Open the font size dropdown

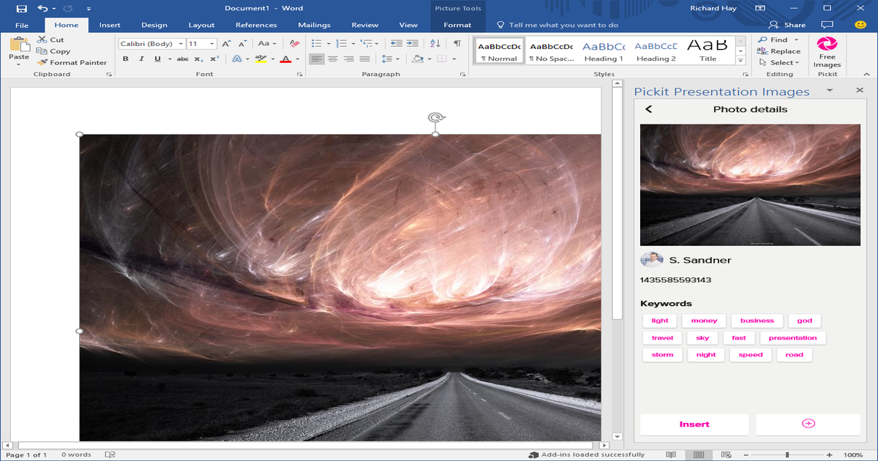point(212,43)
